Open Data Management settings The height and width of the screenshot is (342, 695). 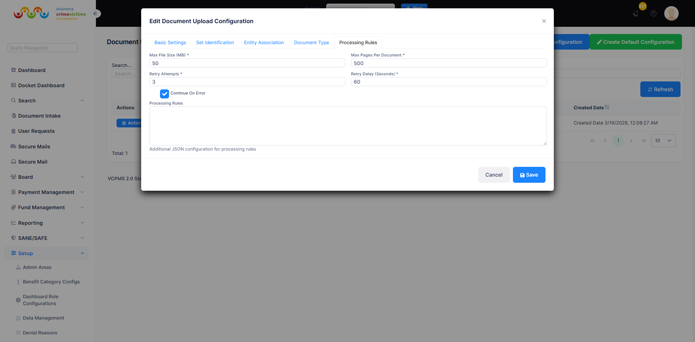click(43, 318)
